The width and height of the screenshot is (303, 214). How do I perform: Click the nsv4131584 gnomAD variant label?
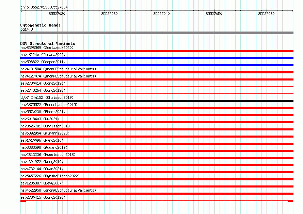tap(58, 69)
